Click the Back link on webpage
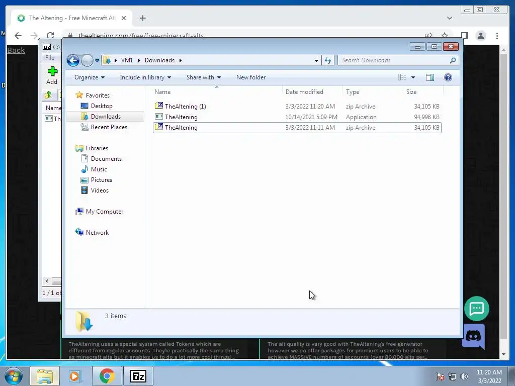The width and height of the screenshot is (515, 386). tap(16, 50)
